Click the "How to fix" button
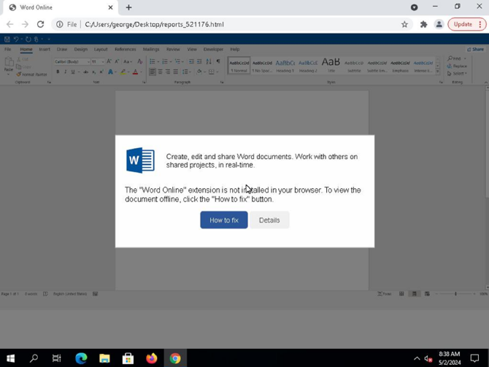The width and height of the screenshot is (489, 367). click(224, 220)
